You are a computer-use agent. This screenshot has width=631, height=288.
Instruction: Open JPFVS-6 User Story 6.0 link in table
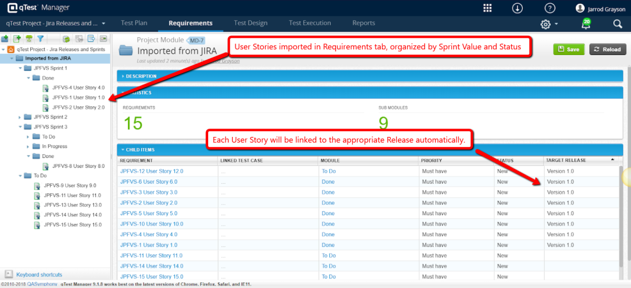[x=148, y=182]
